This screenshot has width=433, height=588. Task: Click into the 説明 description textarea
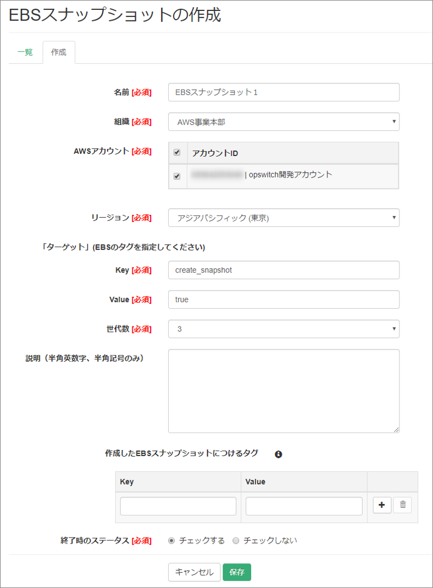(x=284, y=390)
